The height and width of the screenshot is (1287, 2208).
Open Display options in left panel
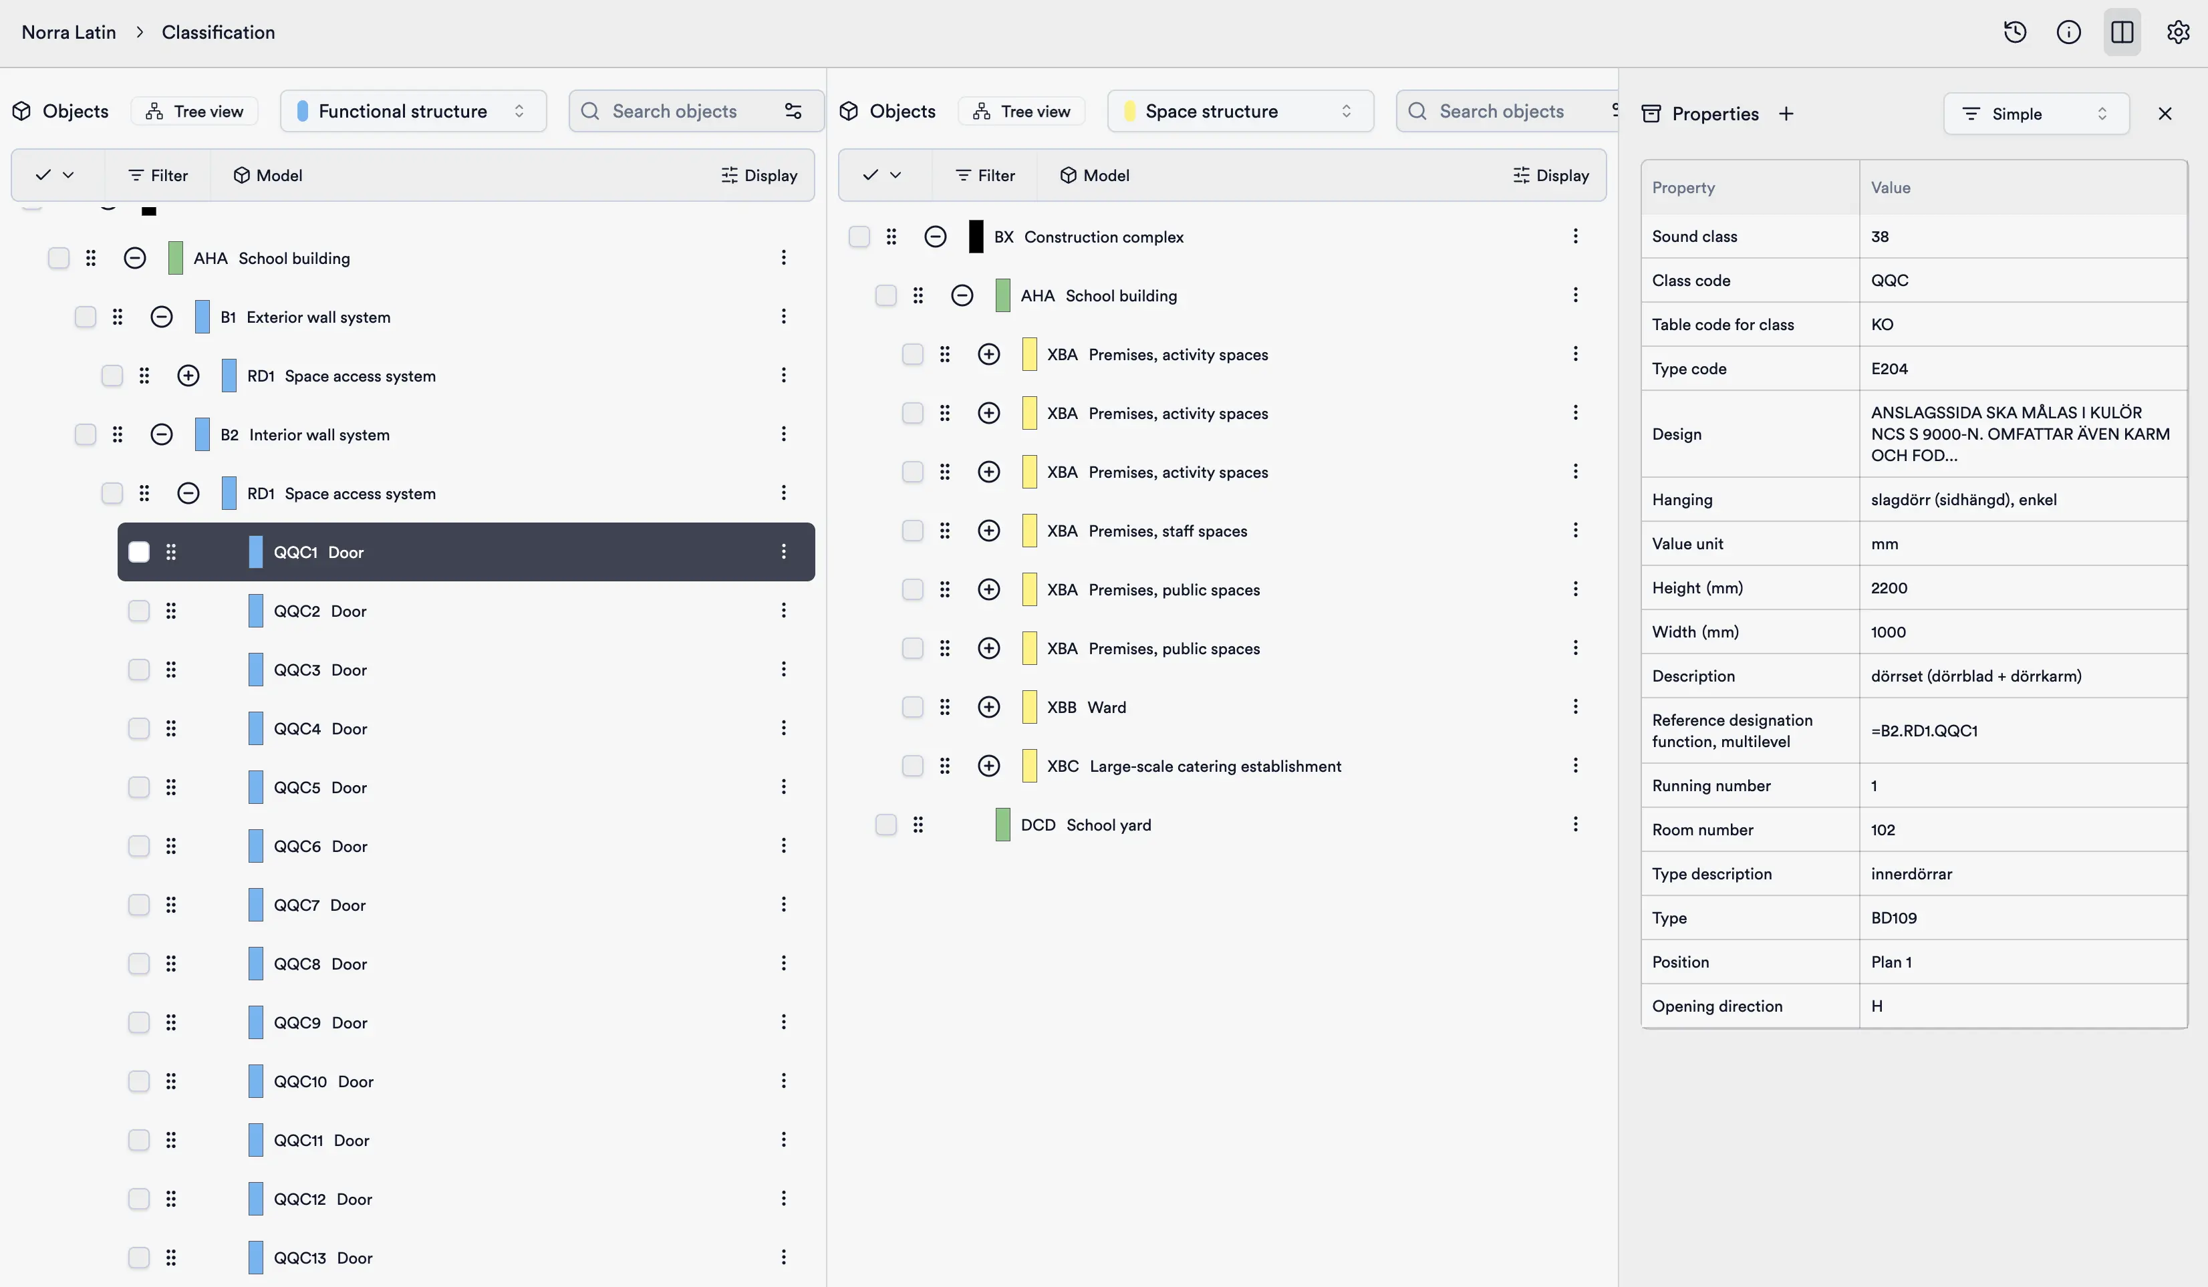758,175
